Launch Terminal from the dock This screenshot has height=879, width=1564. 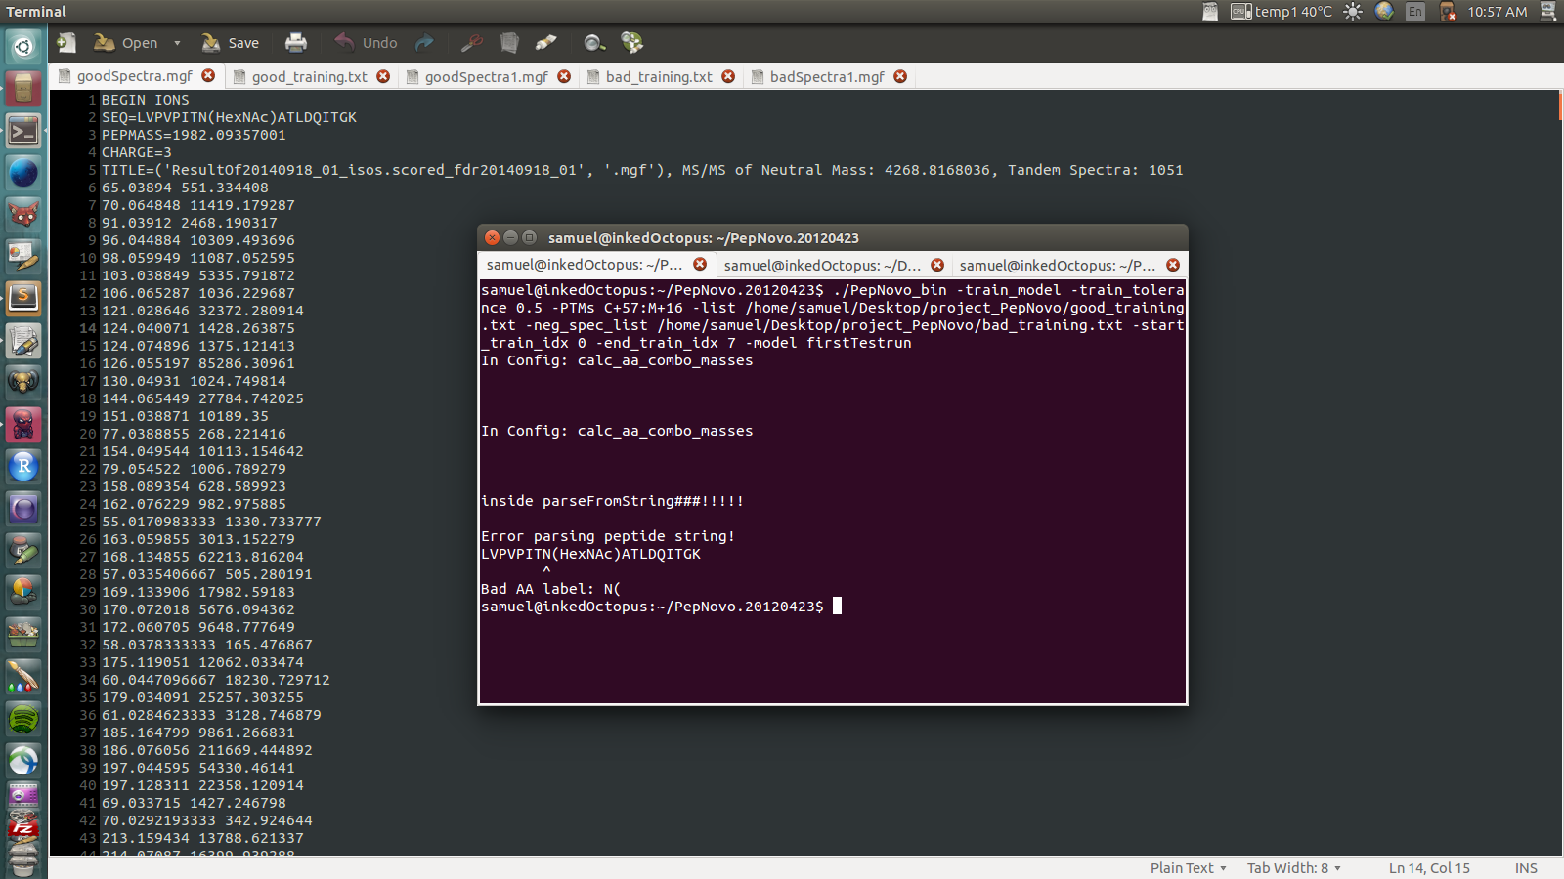pos(23,130)
